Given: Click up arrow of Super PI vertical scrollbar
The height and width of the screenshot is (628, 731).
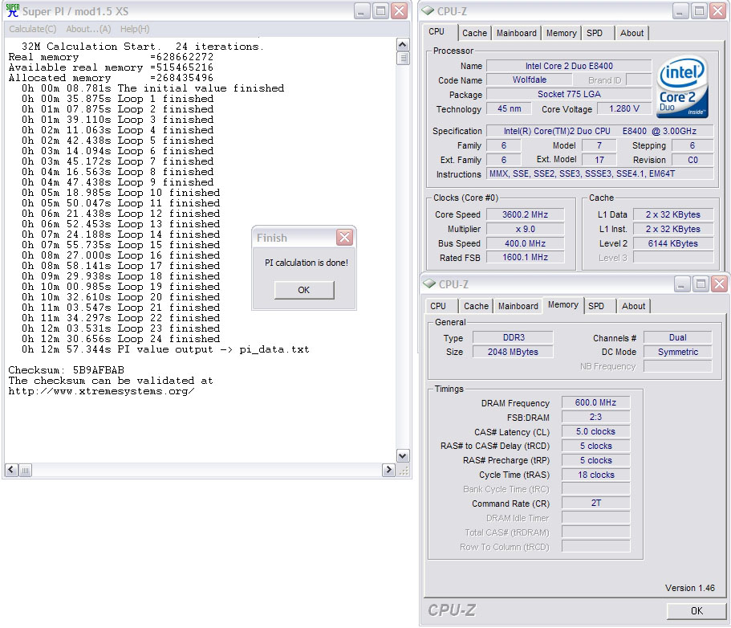Looking at the screenshot, I should [x=403, y=45].
